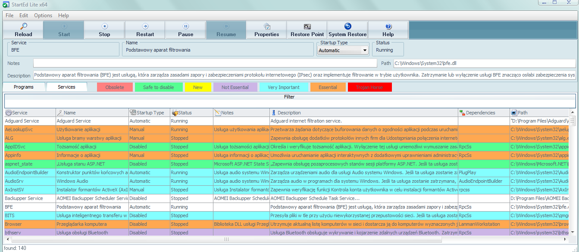Click the PlugPlay dependency cell

pos(484,172)
